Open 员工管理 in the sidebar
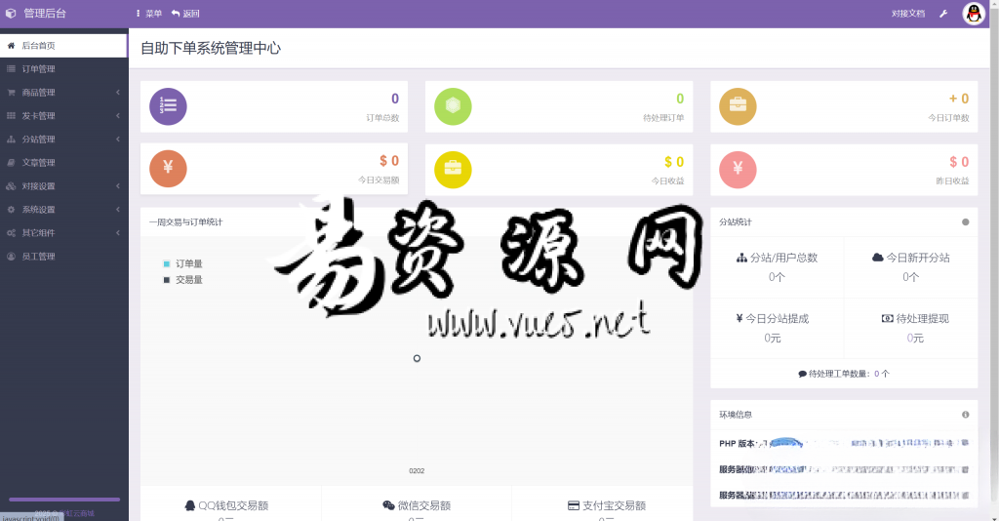 (x=39, y=257)
